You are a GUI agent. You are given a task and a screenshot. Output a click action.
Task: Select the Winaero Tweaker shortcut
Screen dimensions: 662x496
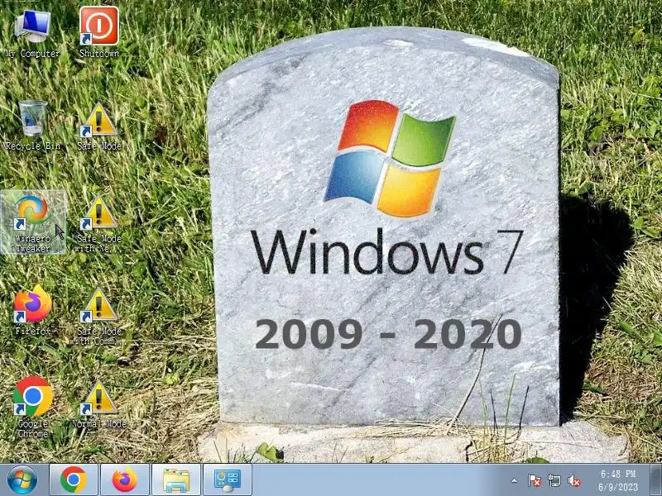click(33, 222)
